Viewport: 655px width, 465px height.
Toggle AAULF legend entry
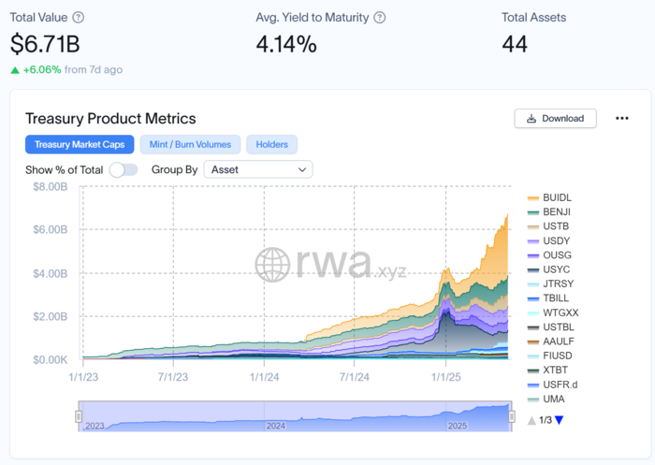(x=550, y=341)
